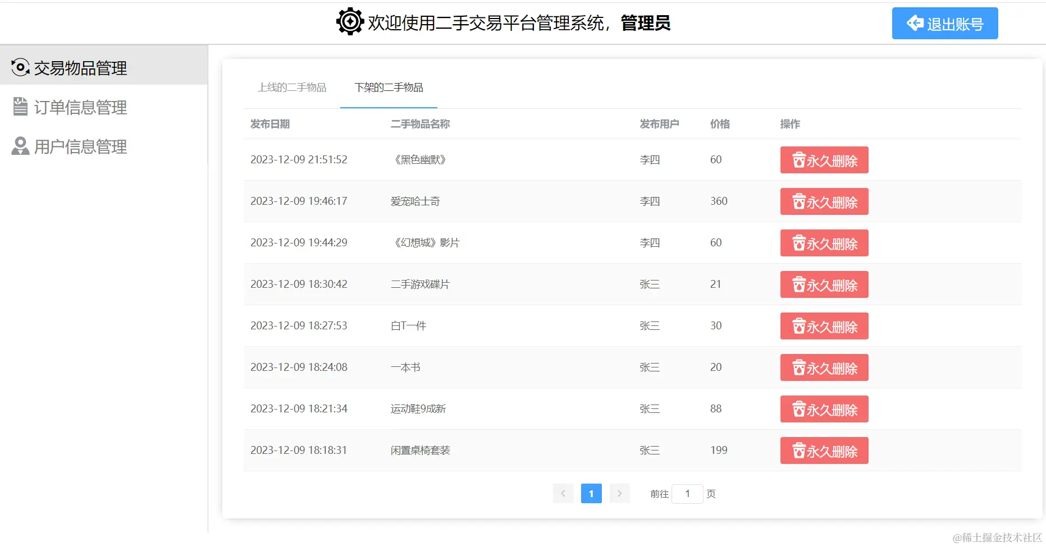Click the 发布用户 column header
The image size is (1046, 547).
pyautogui.click(x=660, y=124)
